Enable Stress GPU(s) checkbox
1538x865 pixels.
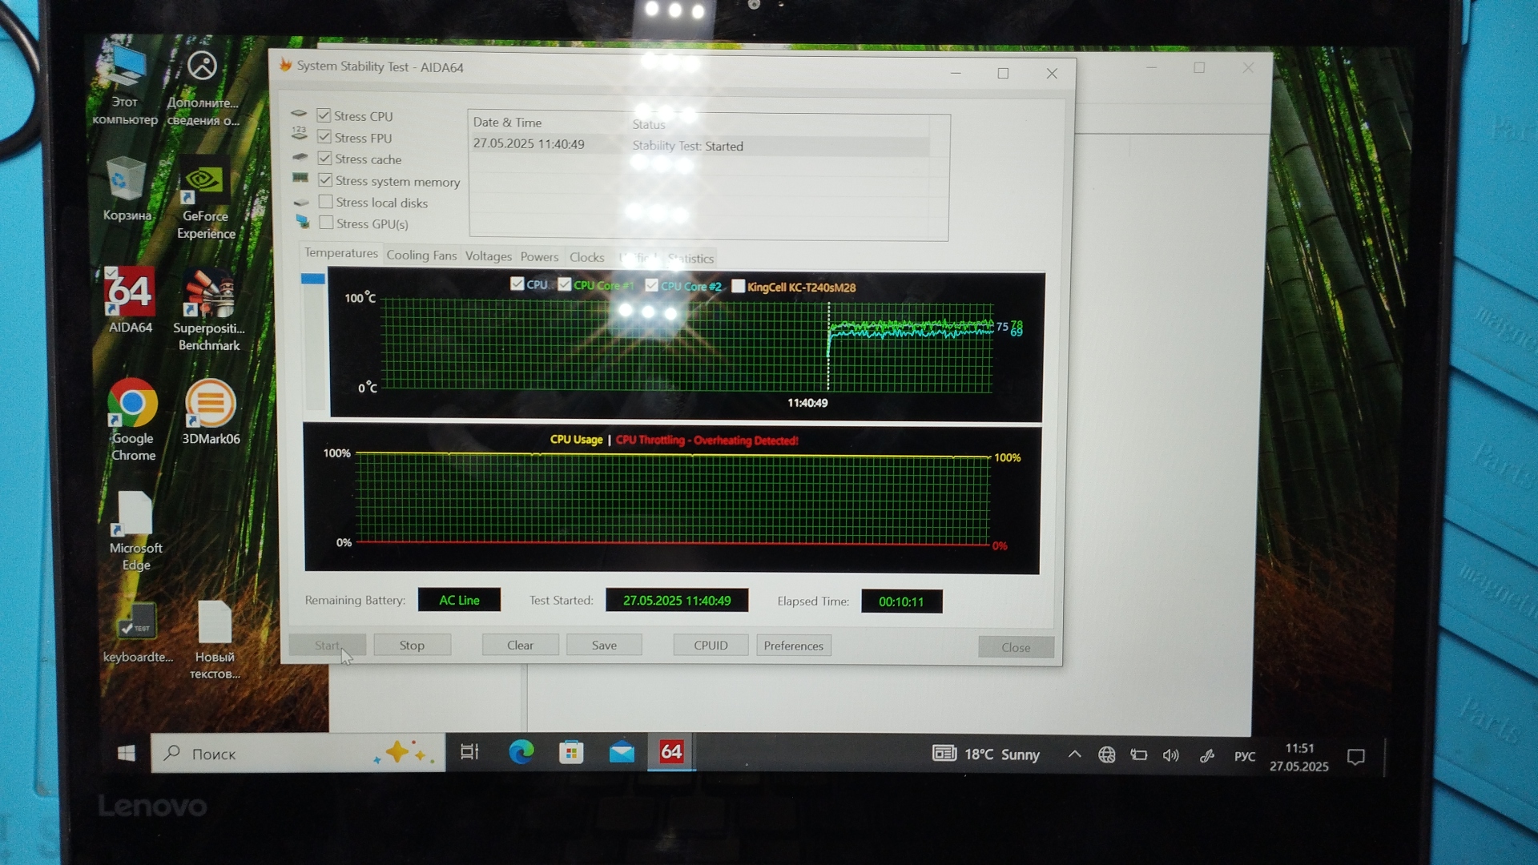tap(326, 223)
